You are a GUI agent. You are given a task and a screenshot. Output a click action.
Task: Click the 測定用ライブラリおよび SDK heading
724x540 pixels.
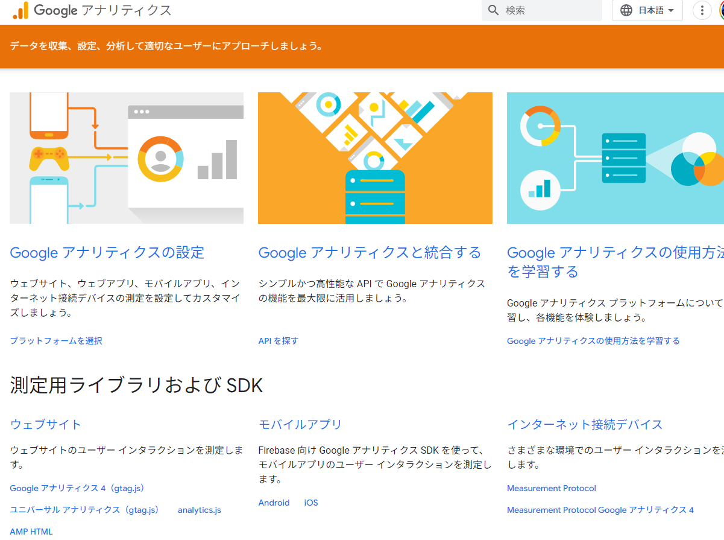click(137, 385)
